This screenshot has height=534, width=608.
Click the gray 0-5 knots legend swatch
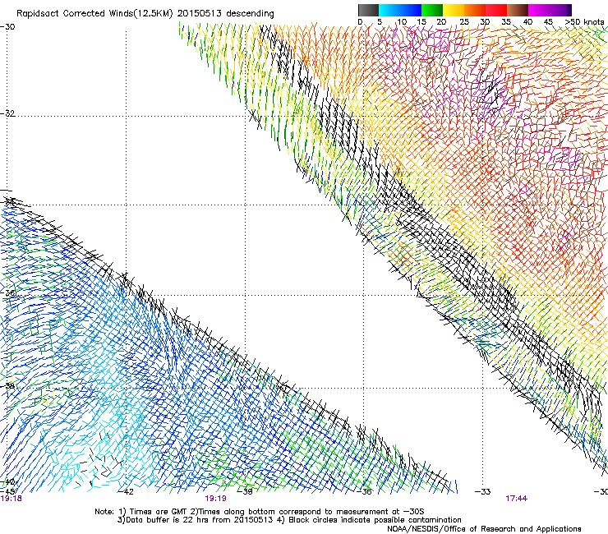(368, 10)
